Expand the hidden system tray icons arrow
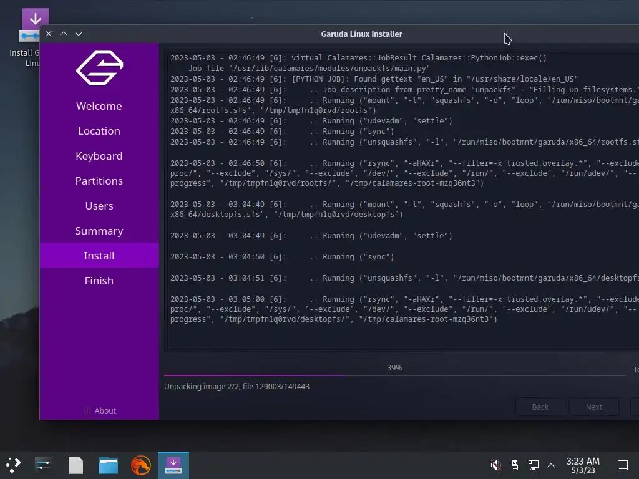This screenshot has width=639, height=479. point(551,465)
